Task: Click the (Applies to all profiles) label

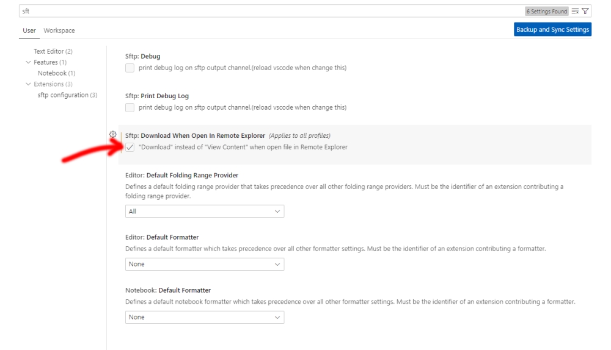Action: [299, 136]
